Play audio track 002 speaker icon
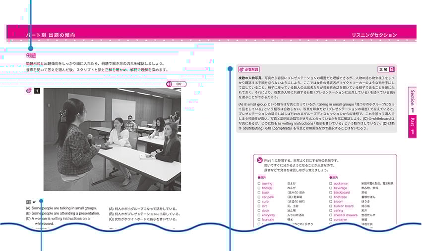Screen dimensions: 422x251 [x=169, y=84]
